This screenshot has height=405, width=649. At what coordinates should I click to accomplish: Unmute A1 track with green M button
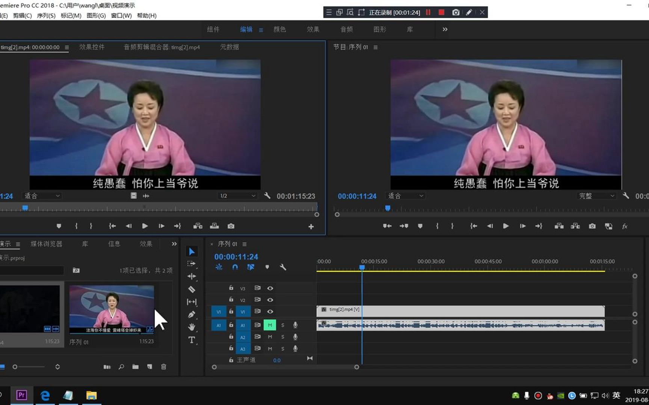(270, 325)
